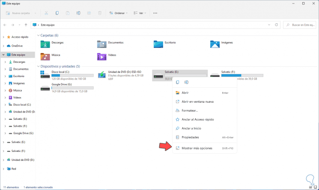
Task: Select OneDrive in sidebar
Action: click(x=17, y=46)
